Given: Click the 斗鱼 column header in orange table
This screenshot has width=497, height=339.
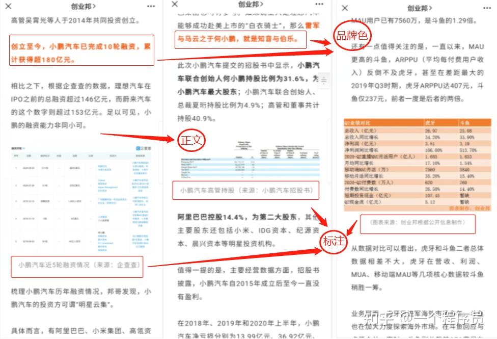Looking at the screenshot, I should point(465,123).
